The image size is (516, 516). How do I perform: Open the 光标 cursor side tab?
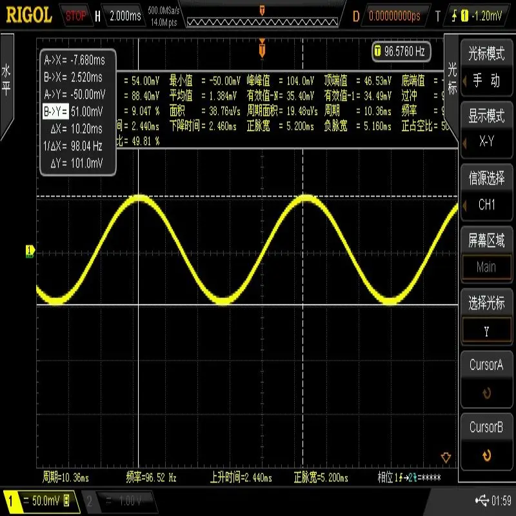452,78
